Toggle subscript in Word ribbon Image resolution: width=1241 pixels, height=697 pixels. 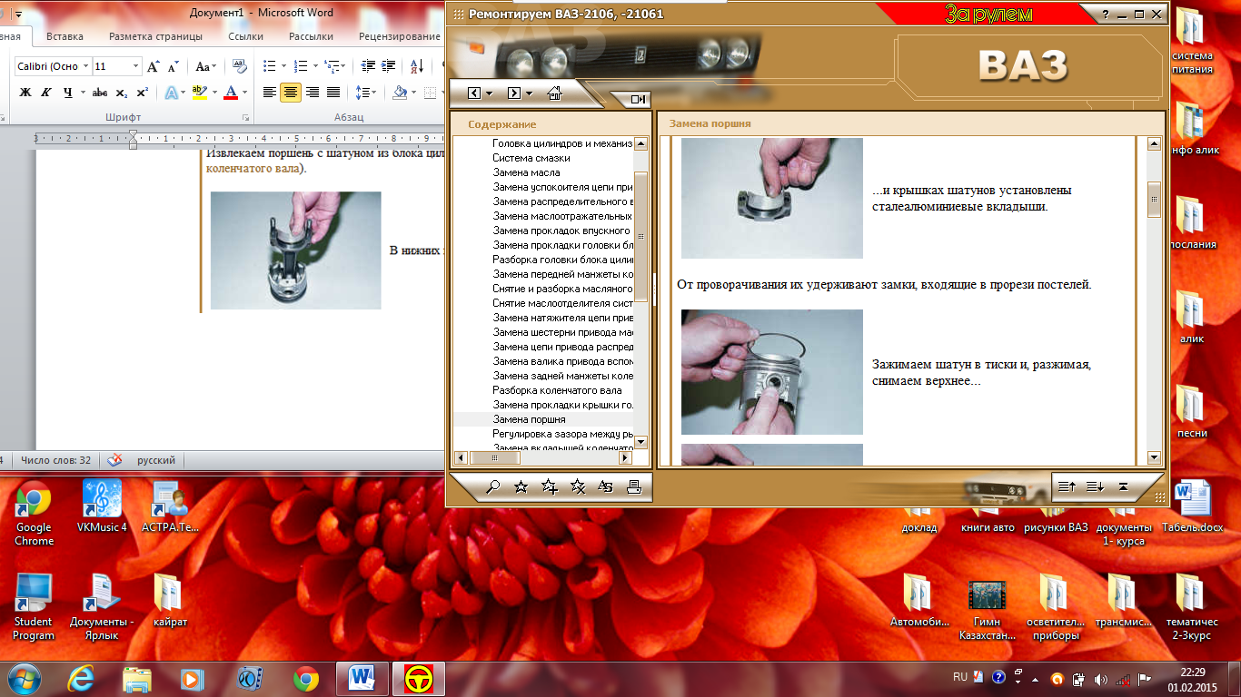123,93
